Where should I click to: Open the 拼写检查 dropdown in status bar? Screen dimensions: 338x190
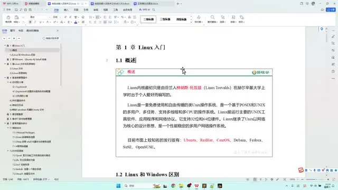(49, 179)
